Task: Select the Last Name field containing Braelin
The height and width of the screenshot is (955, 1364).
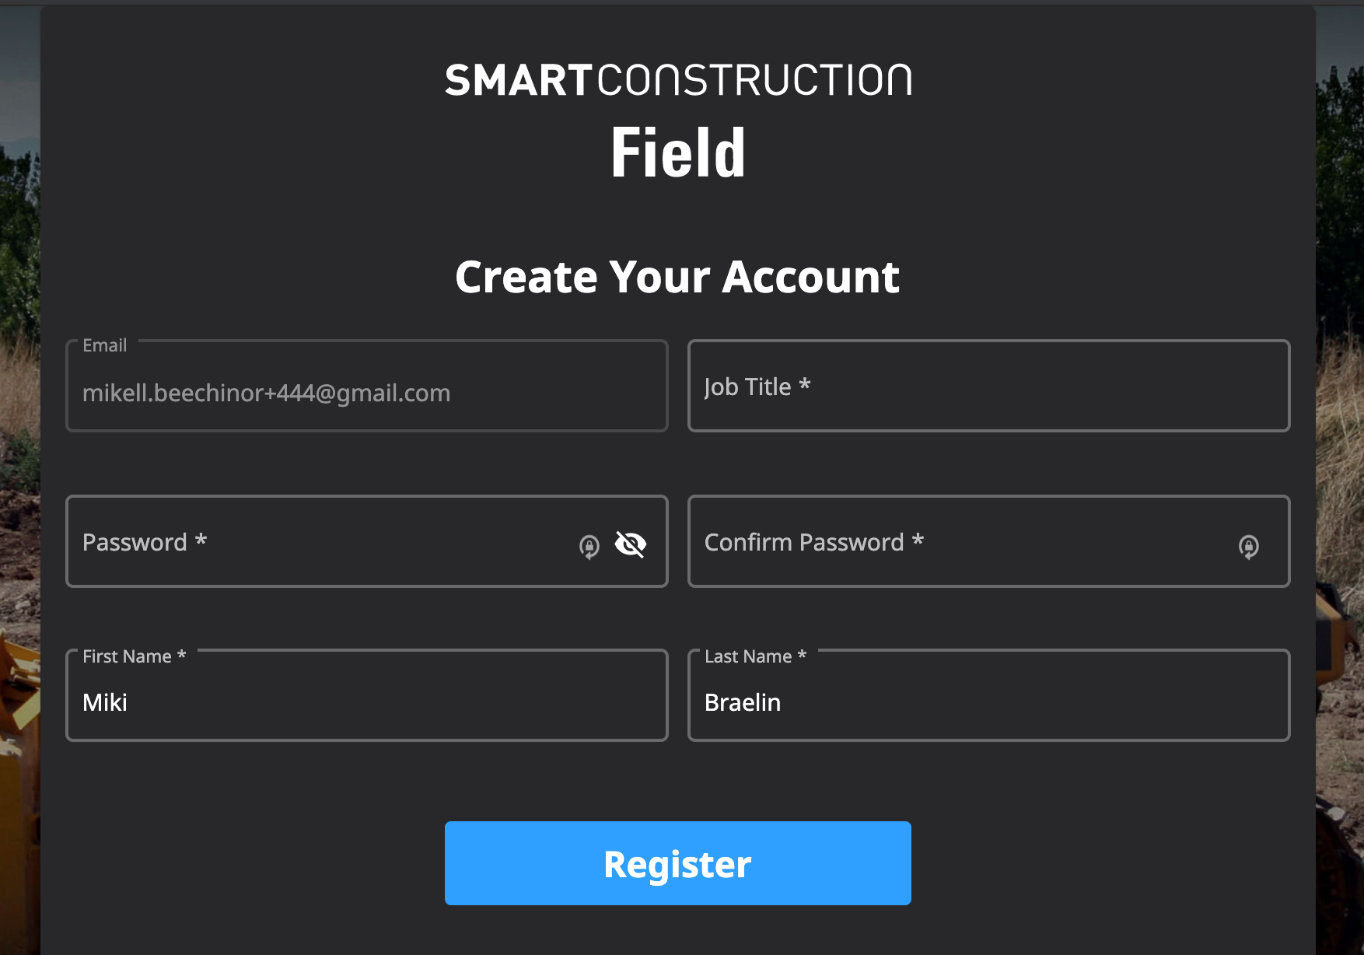Action: (x=989, y=695)
